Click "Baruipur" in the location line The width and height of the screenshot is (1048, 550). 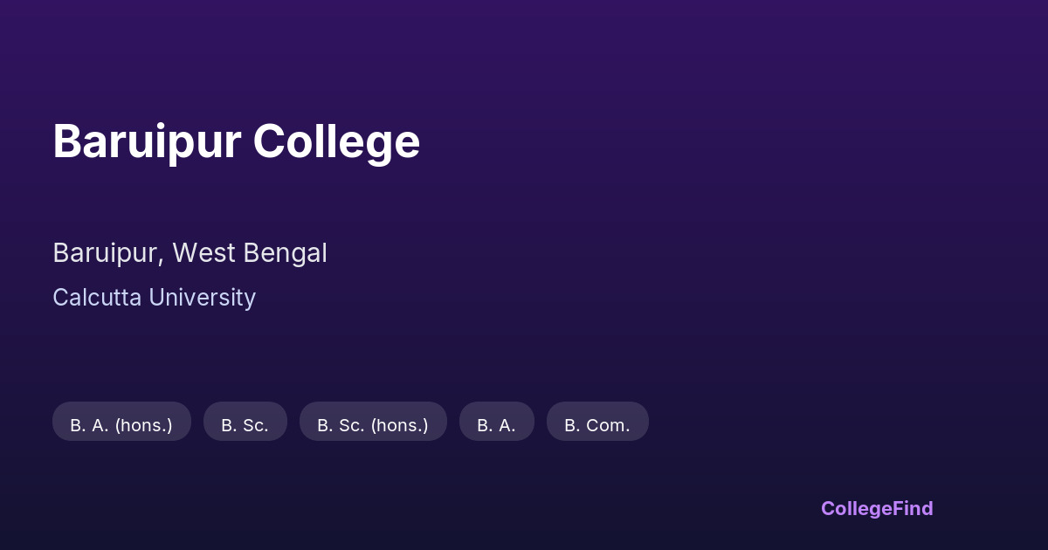(x=107, y=253)
